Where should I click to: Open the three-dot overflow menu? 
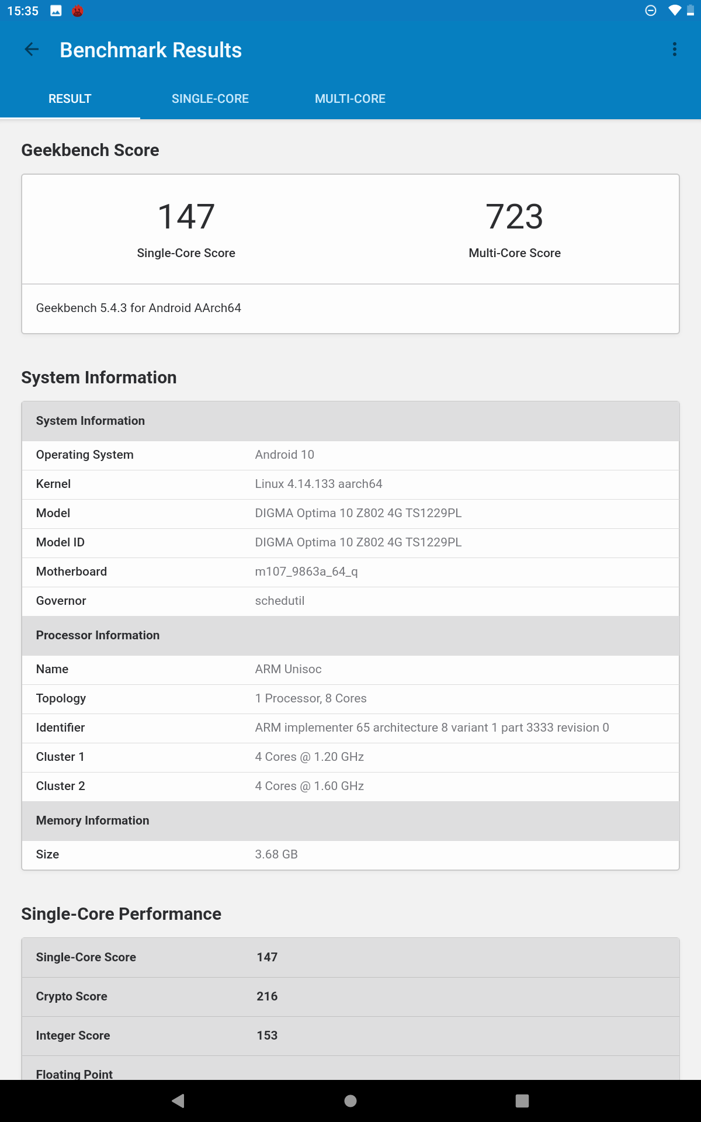(x=675, y=50)
